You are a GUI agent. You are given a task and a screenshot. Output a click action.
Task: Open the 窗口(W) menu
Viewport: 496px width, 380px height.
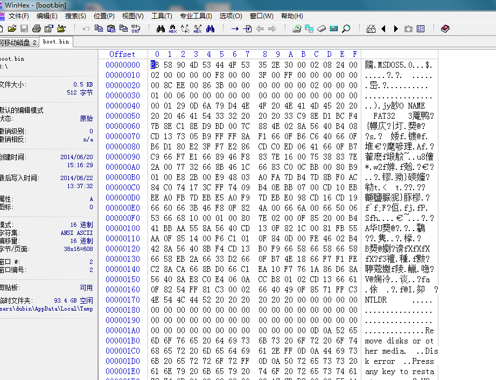click(x=261, y=16)
